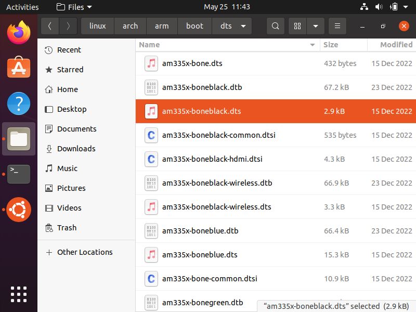Select file am335x-bone.dts
The width and height of the screenshot is (416, 312).
[276, 63]
